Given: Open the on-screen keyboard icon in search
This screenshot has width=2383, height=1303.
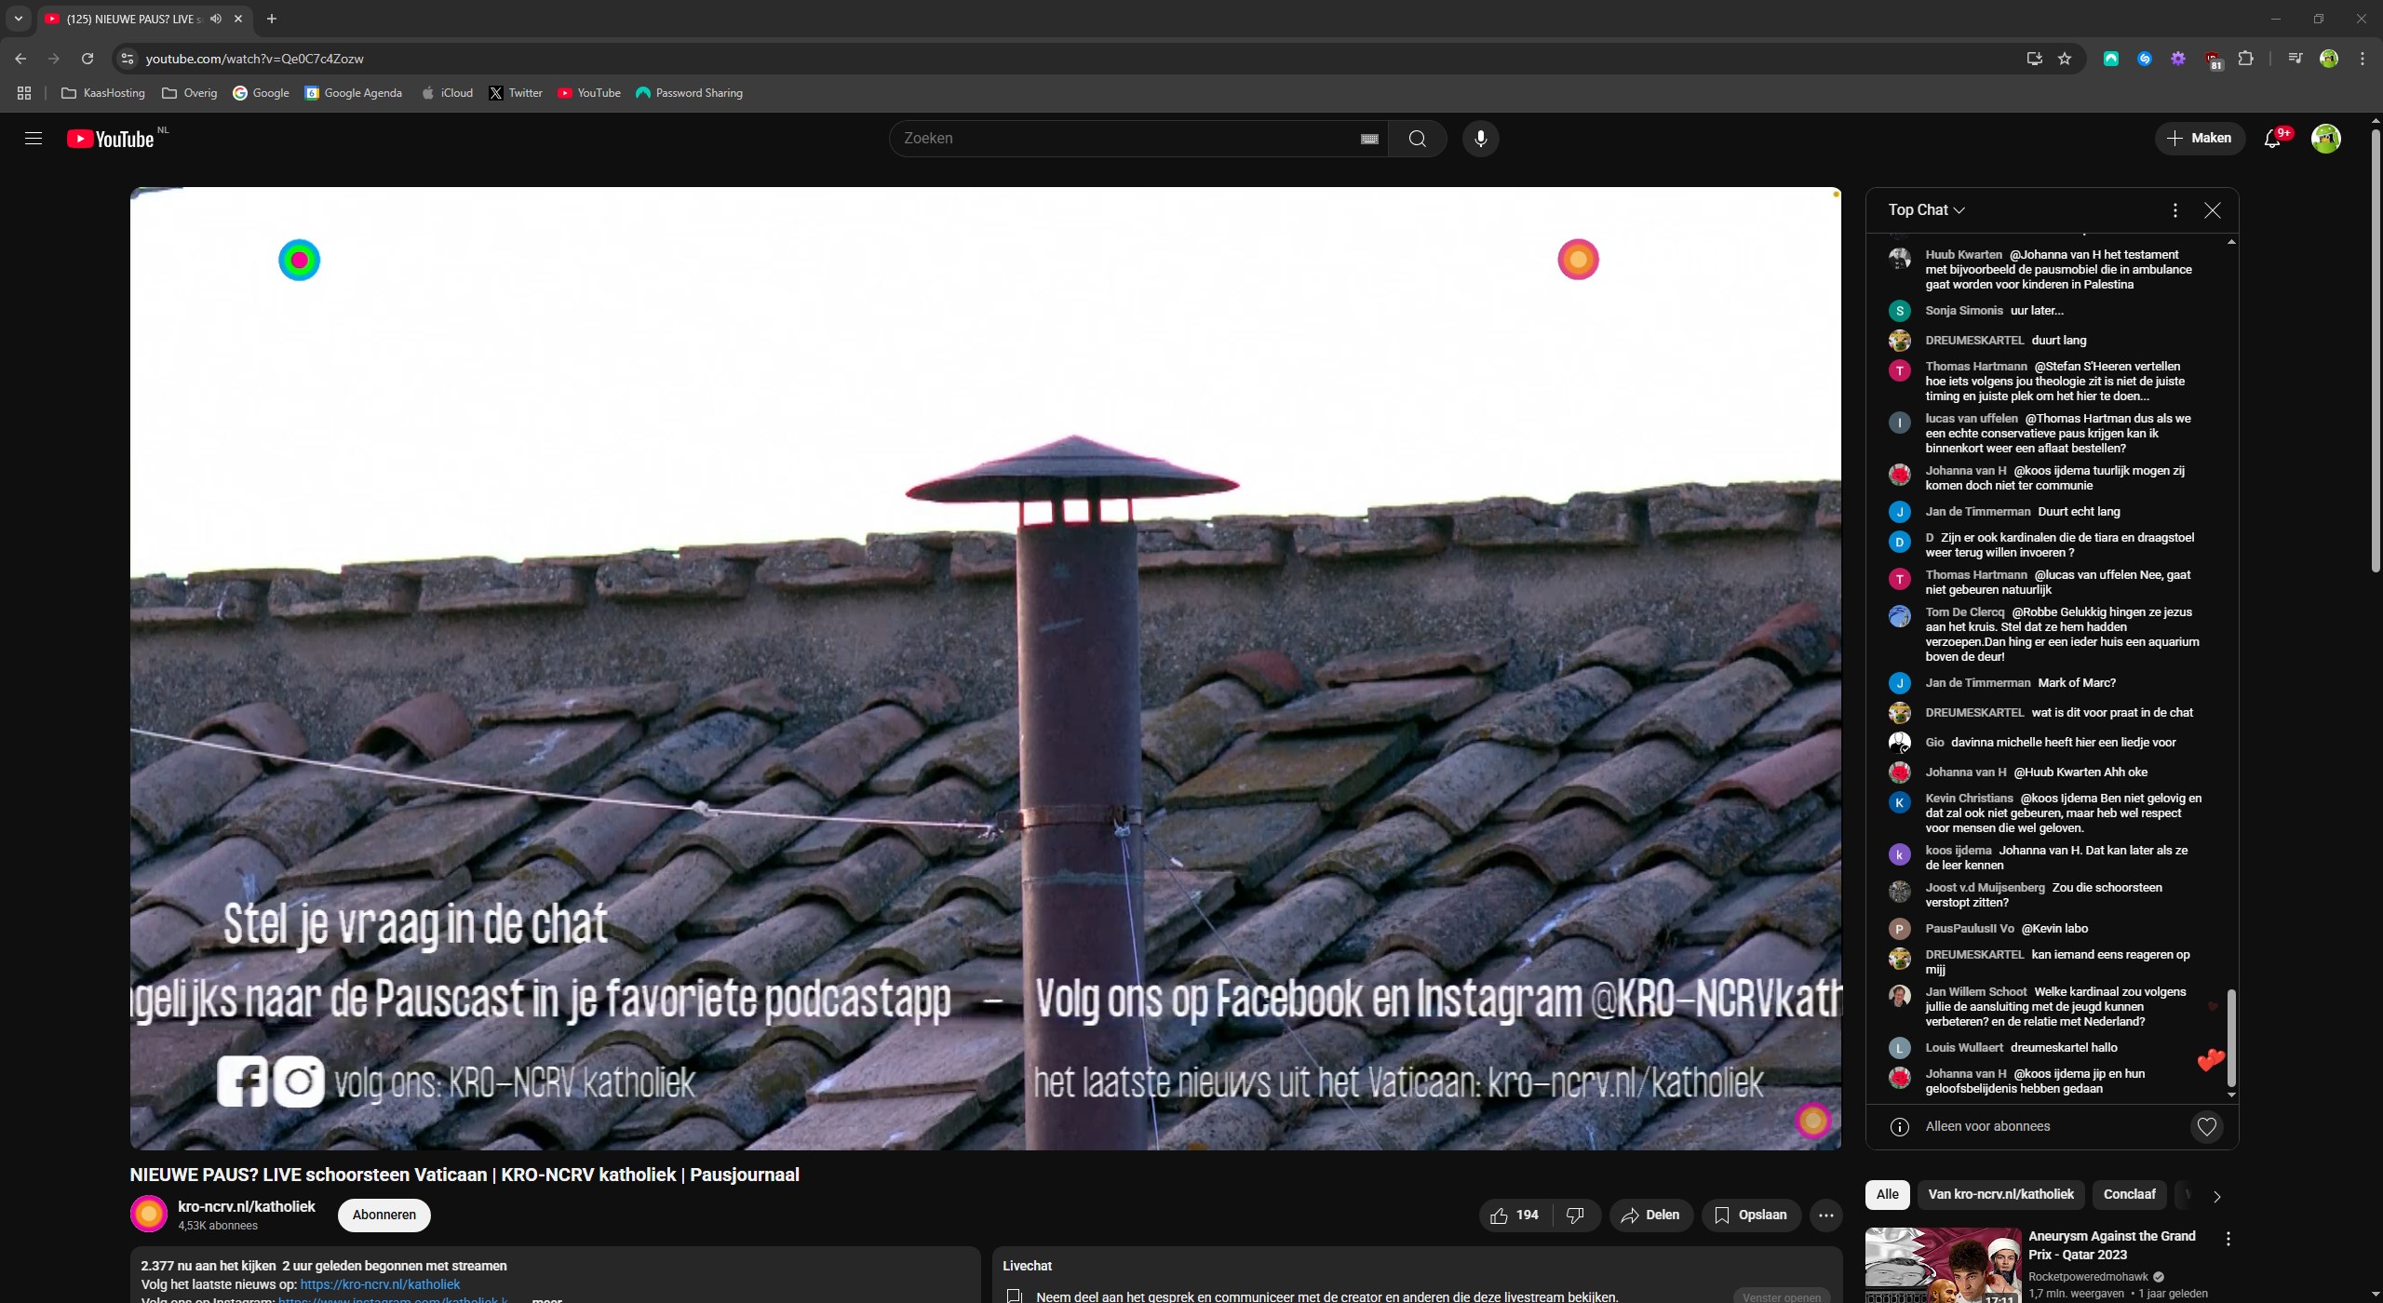Looking at the screenshot, I should [x=1369, y=139].
